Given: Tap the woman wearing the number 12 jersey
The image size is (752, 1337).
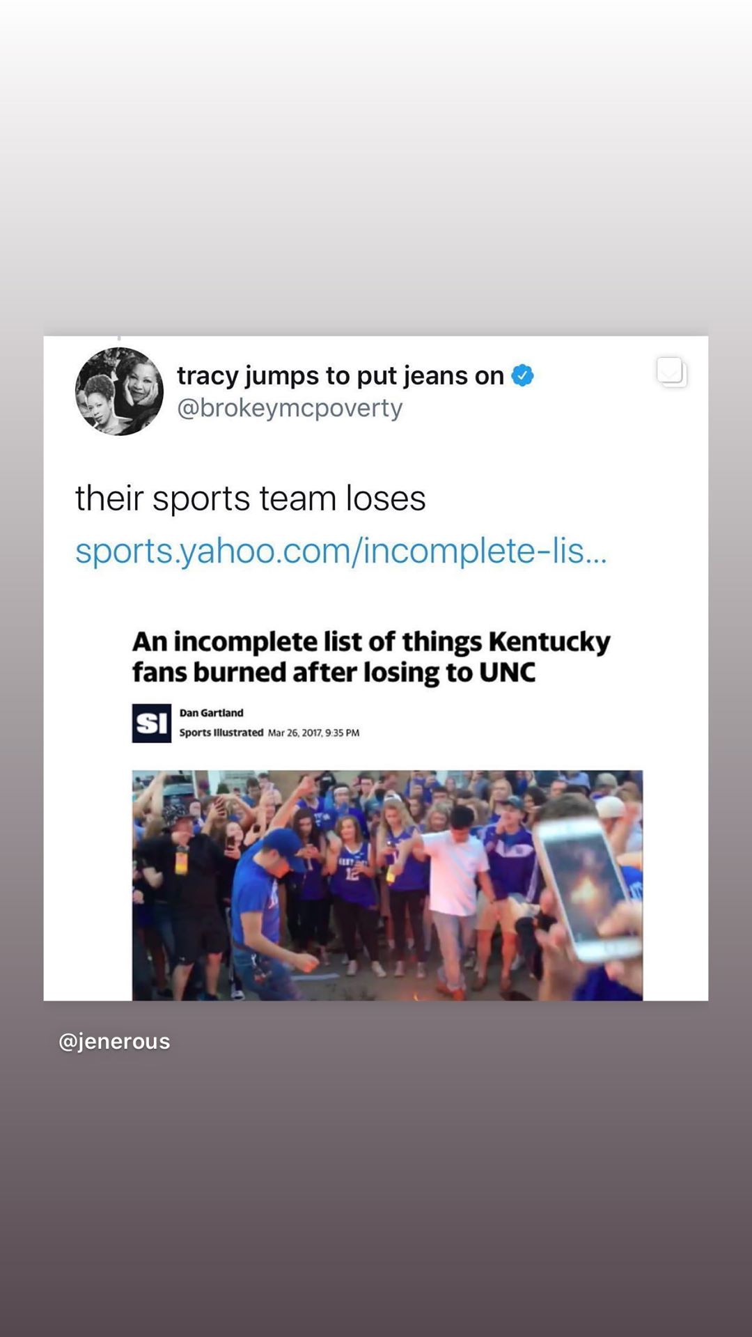Looking at the screenshot, I should point(353,870).
